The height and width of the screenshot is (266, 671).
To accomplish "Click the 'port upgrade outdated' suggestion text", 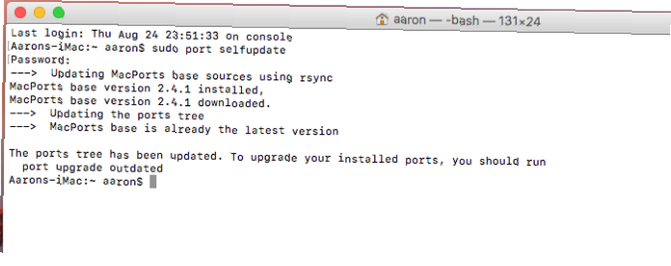I will coord(93,168).
